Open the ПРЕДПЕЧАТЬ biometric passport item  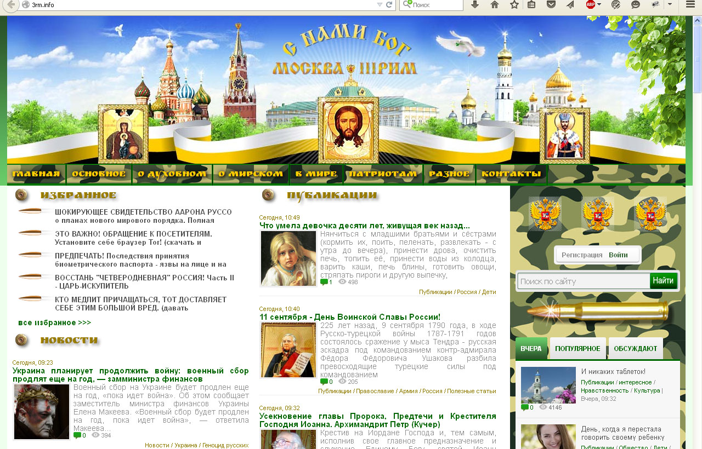tap(140, 260)
